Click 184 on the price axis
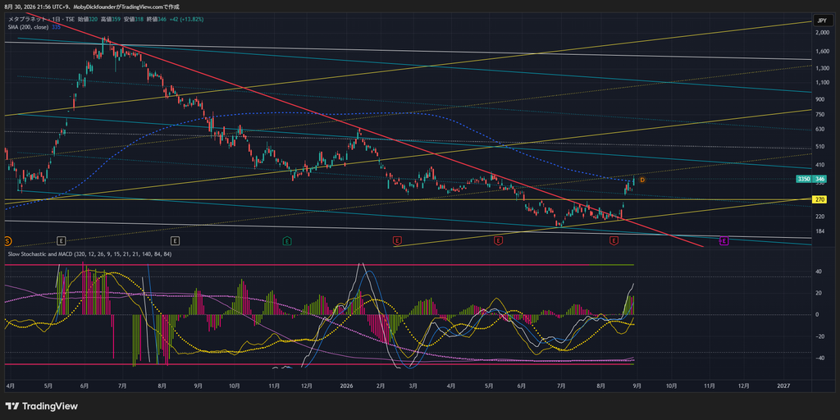This screenshot has width=840, height=420. coord(820,231)
